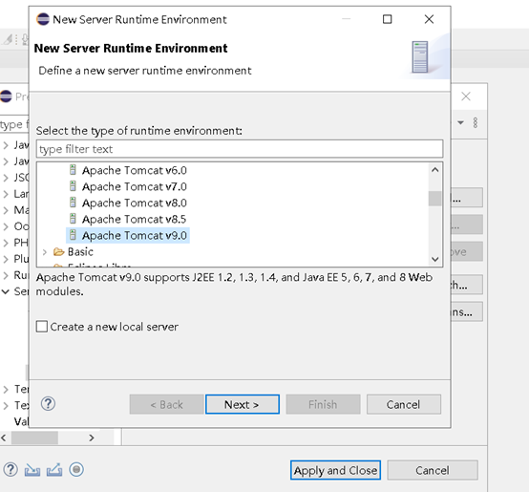This screenshot has height=492, width=529.
Task: Click the help question mark icon in the wizard
Action: [48, 403]
